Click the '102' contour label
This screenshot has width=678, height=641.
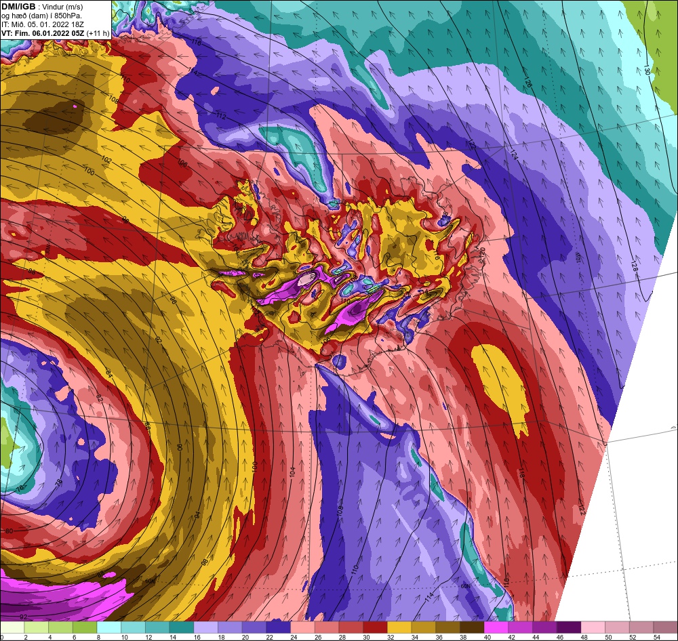coord(106,160)
